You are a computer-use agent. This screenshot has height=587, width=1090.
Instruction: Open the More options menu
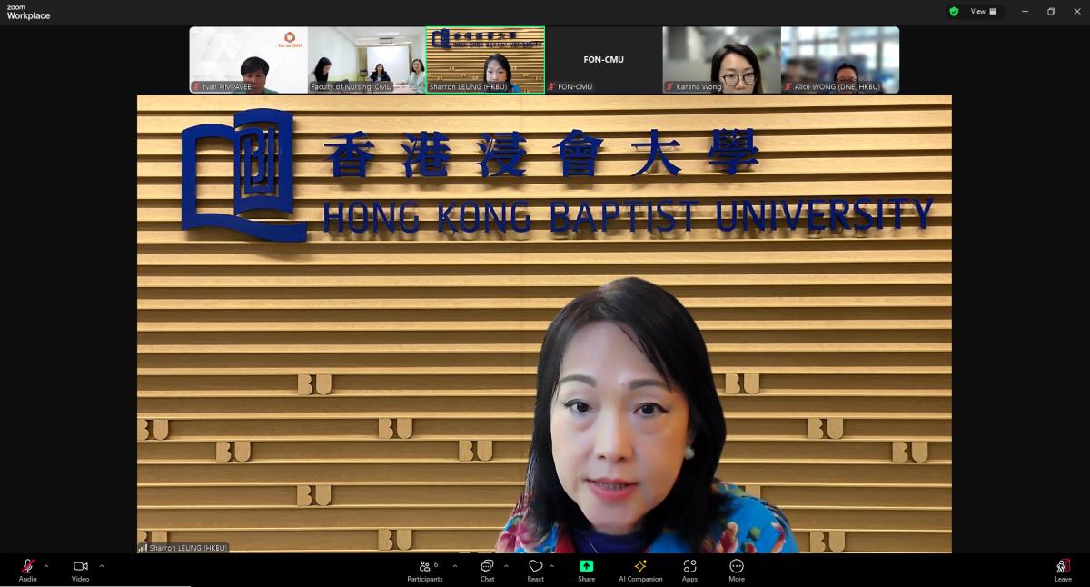click(737, 570)
